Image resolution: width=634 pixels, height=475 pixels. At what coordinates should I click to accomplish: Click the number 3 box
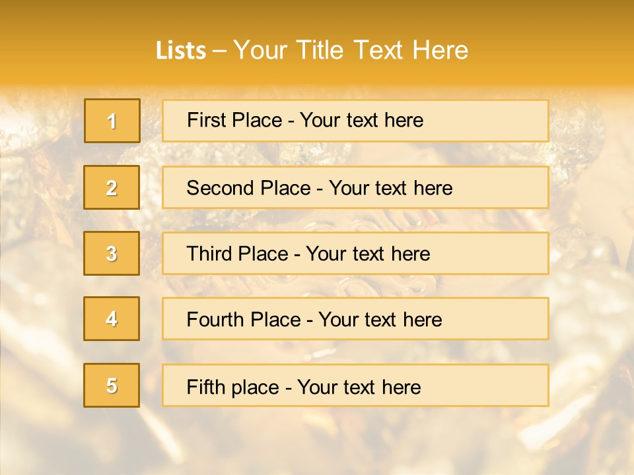click(112, 253)
